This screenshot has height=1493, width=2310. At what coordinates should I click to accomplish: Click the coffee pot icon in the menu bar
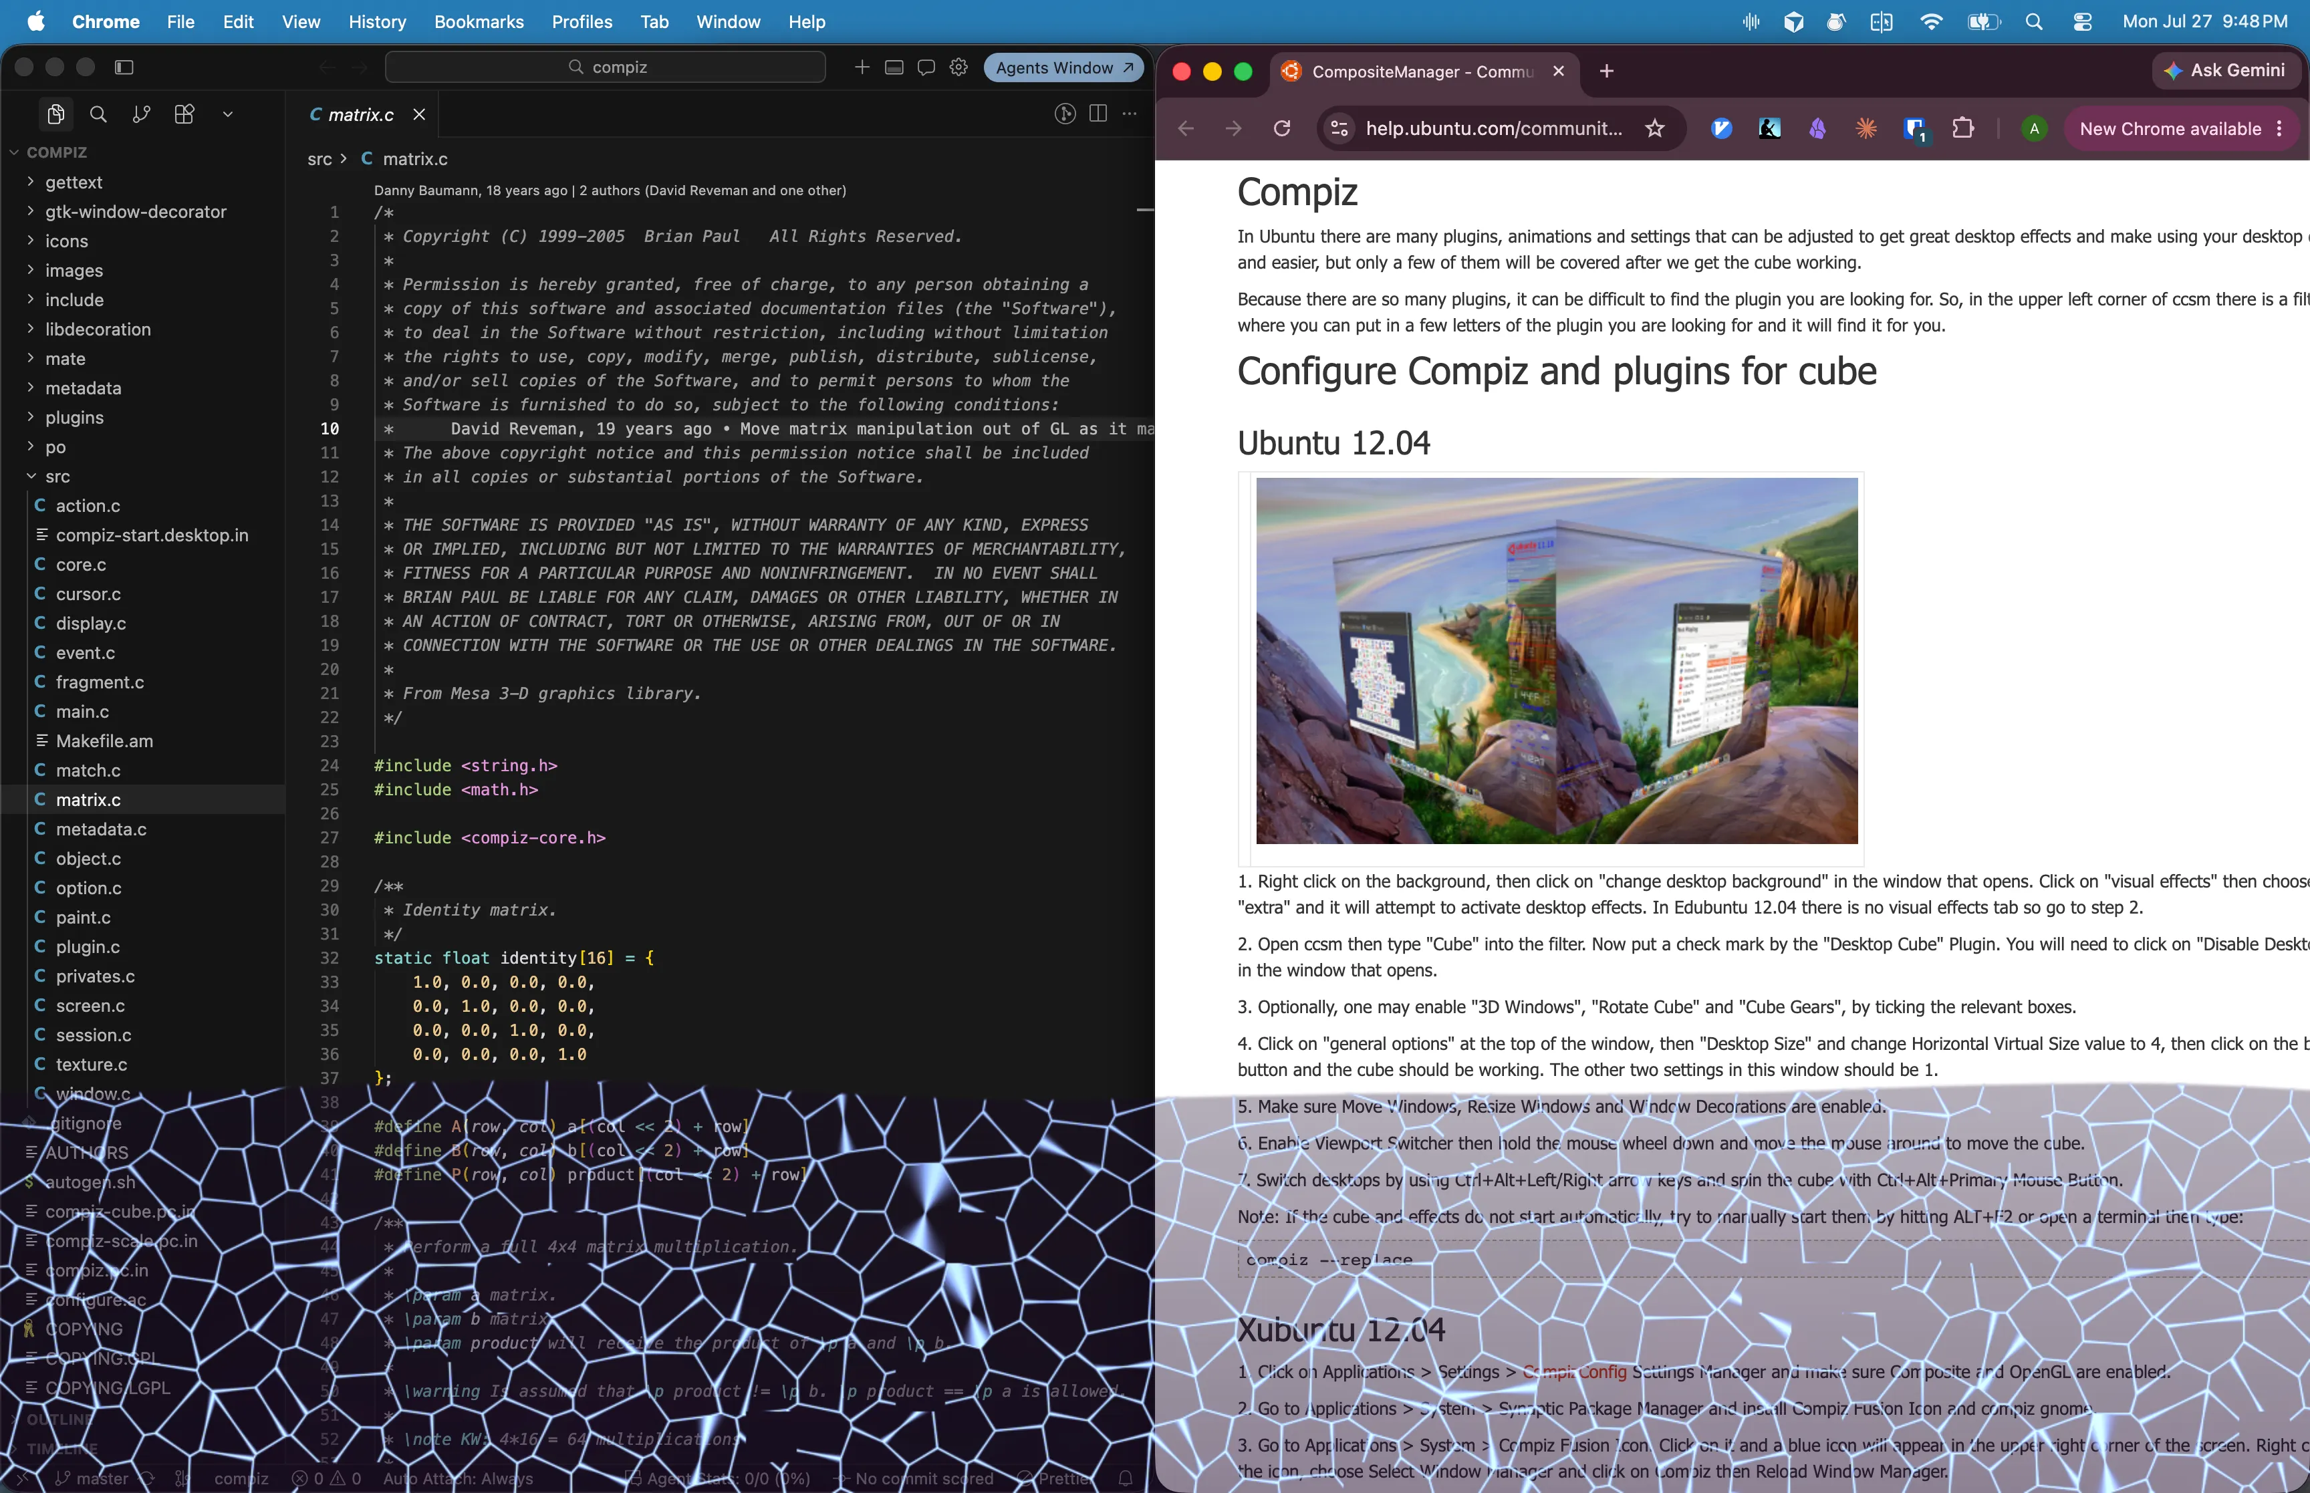1835,21
